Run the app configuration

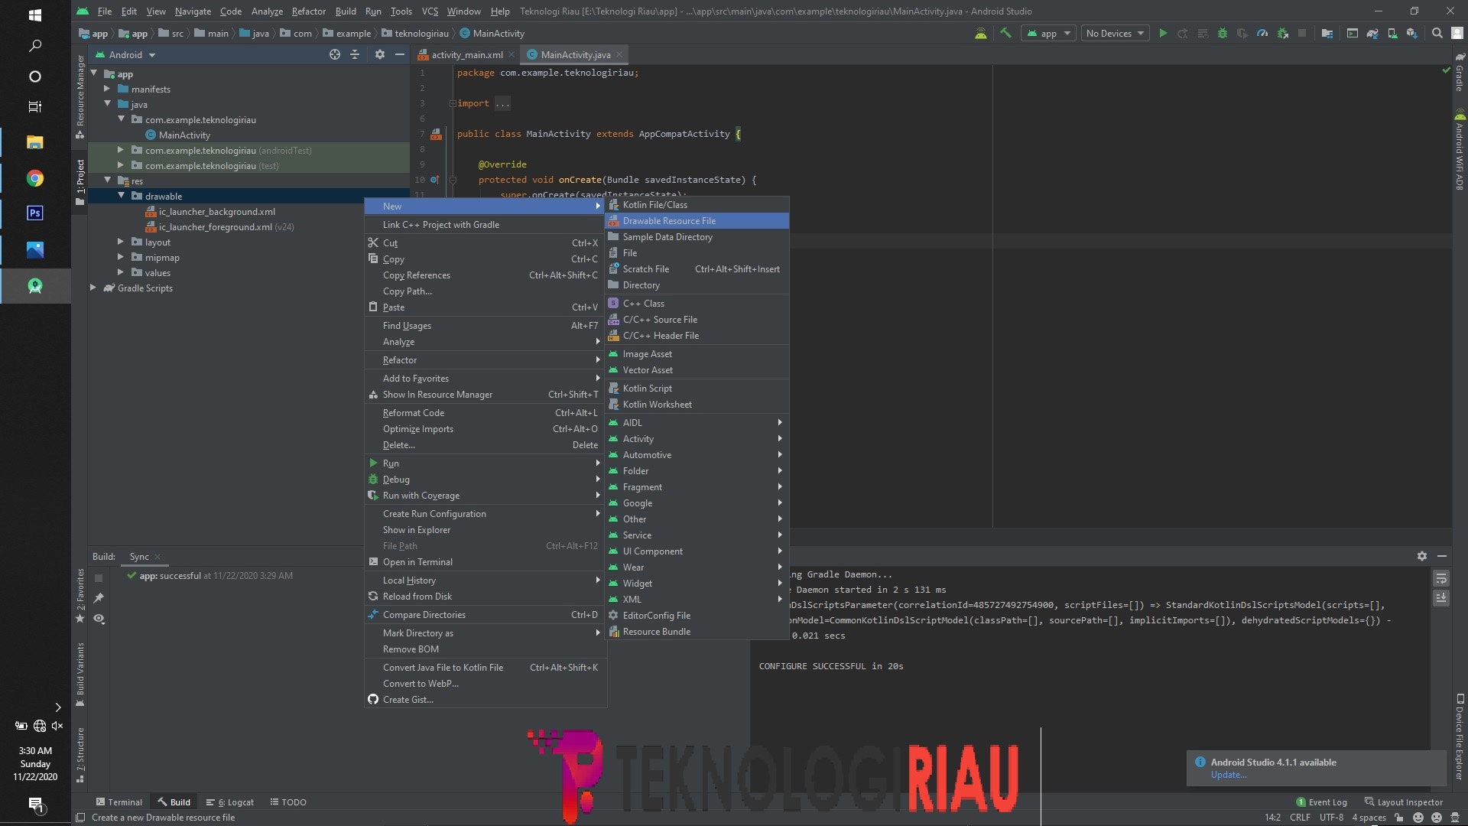click(x=1164, y=33)
